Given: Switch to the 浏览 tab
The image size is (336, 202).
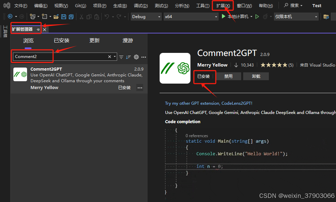Looking at the screenshot, I should pos(28,41).
